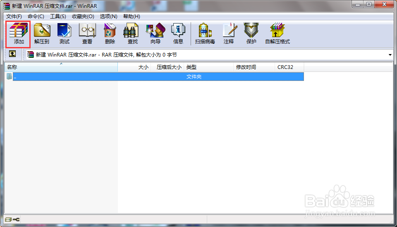Sort by Modified (修改时间) column header

tap(254, 67)
